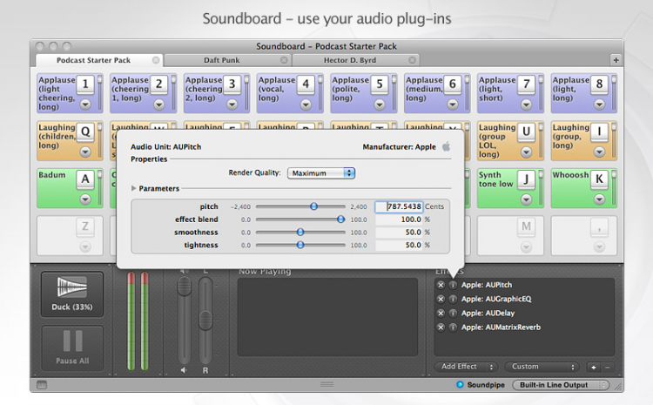Toggle the Soundpipe radio indicator
This screenshot has width=653, height=405.
[461, 384]
